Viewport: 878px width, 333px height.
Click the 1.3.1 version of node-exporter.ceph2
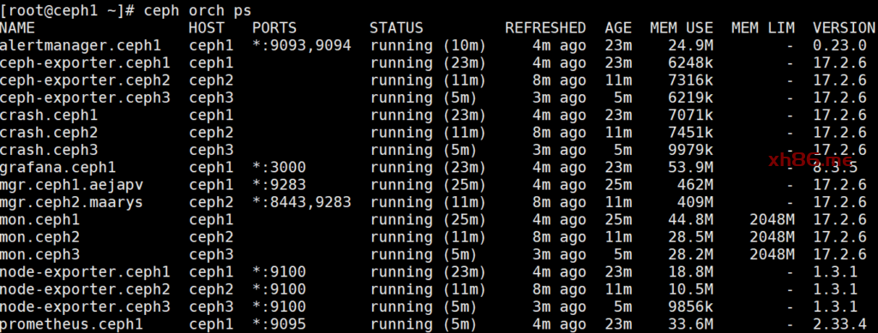[x=835, y=289]
